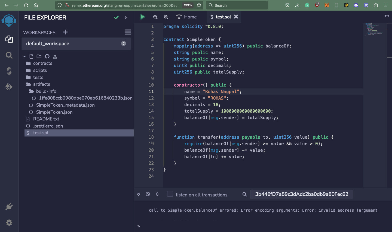Open the File explorer panel icon
This screenshot has width=392, height=232.
click(x=9, y=39)
